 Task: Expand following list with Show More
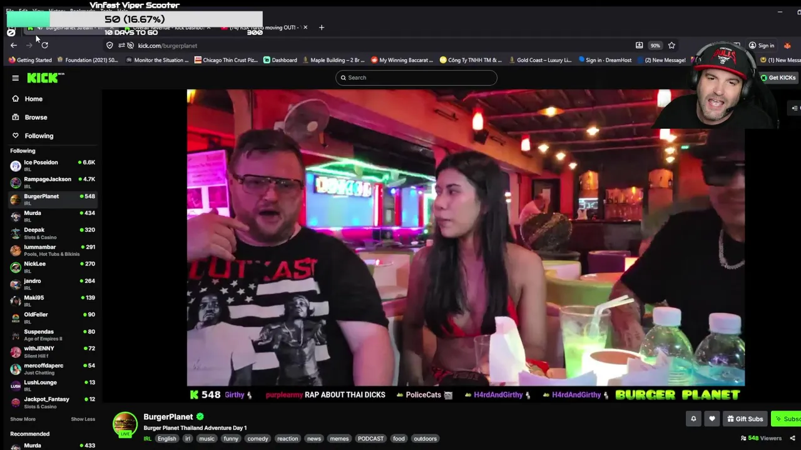[23, 419]
